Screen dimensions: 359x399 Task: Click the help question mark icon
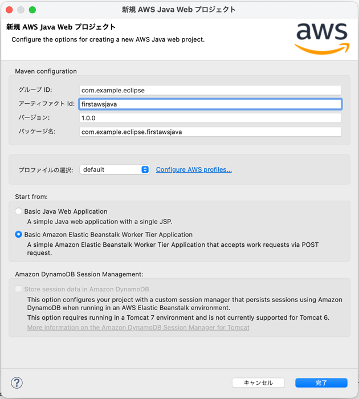[x=17, y=382]
